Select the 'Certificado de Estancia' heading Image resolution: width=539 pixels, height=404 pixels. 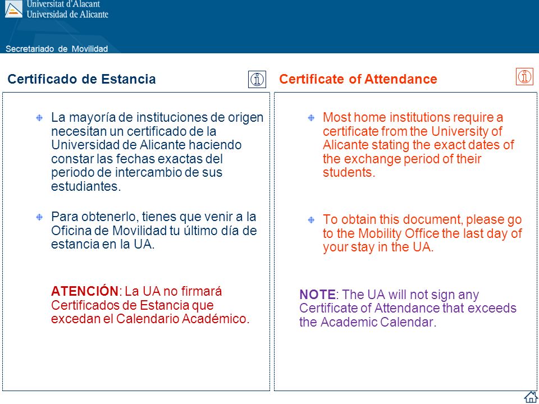(81, 79)
